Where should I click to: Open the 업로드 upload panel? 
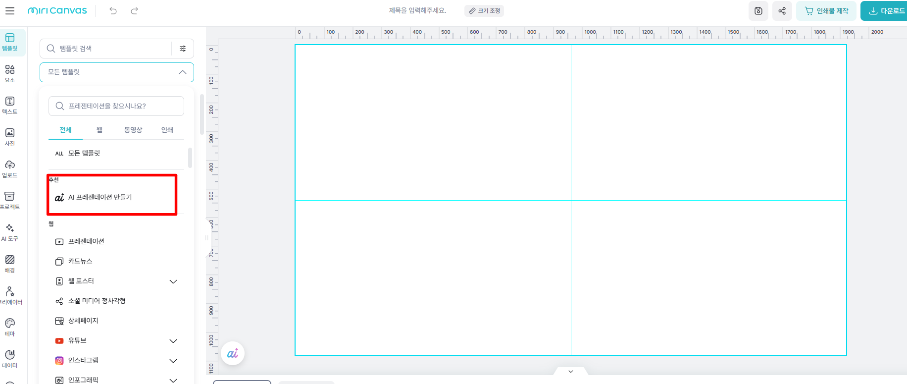pos(10,169)
